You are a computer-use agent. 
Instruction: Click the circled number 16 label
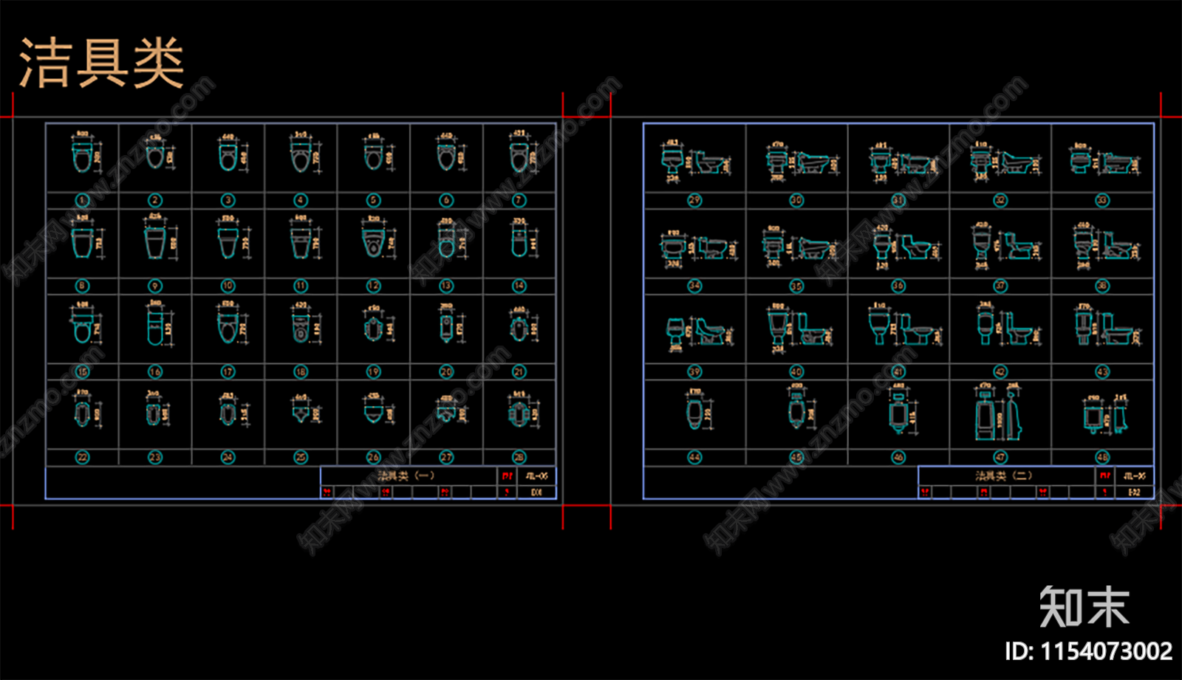(x=155, y=371)
